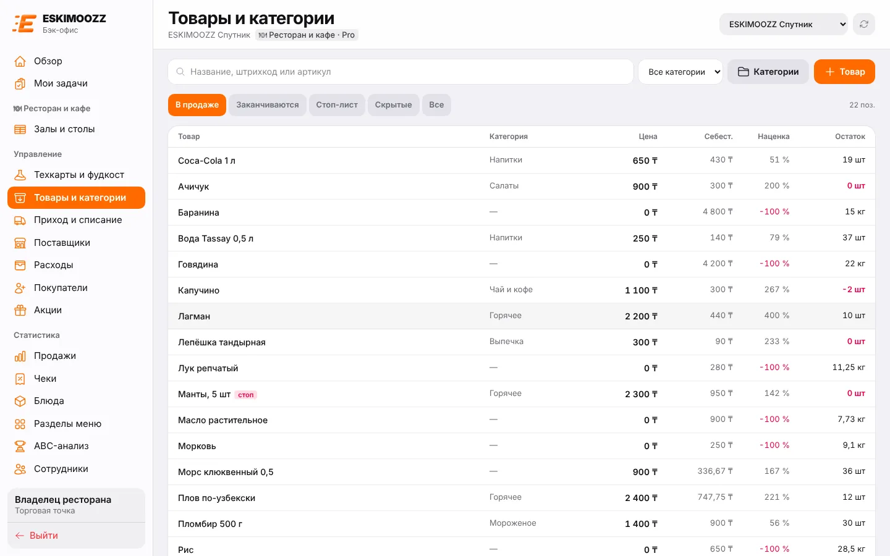
Task: Click the 2 300 ₸ price of Манты
Action: coord(641,394)
